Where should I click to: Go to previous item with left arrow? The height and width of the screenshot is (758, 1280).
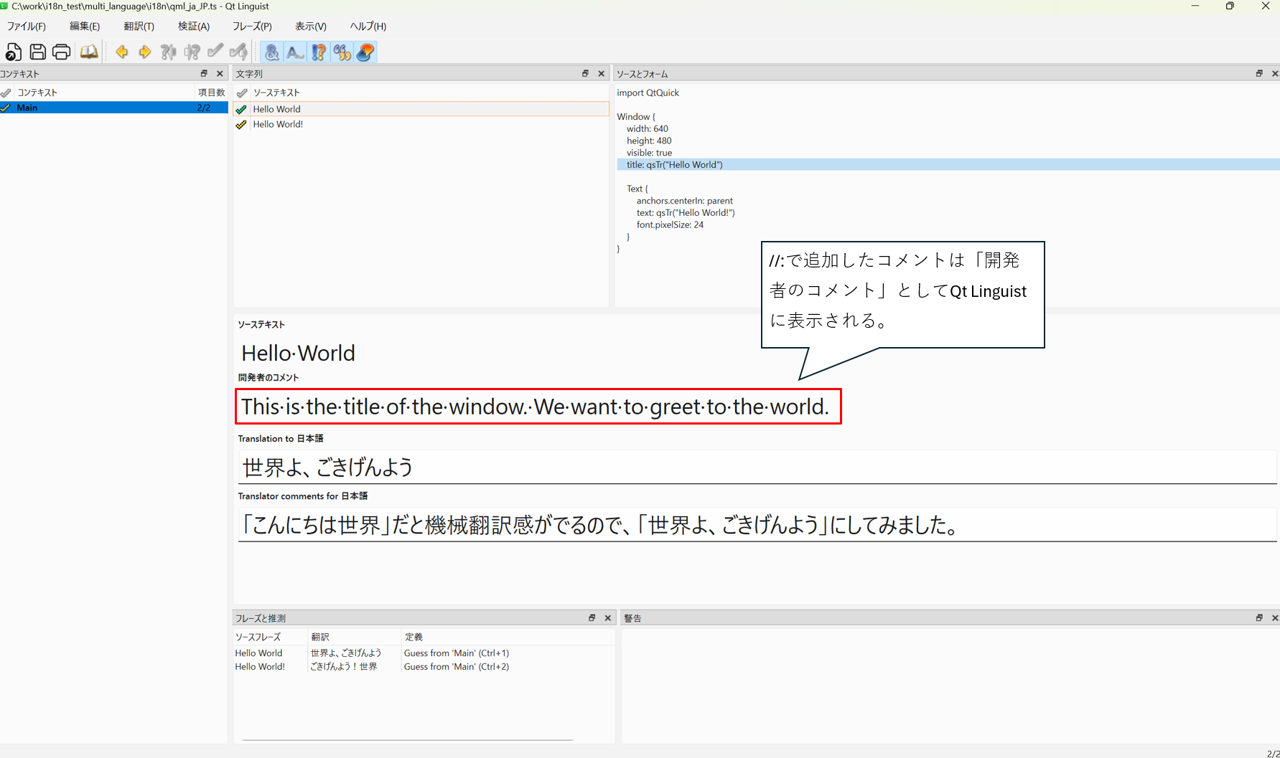click(121, 52)
